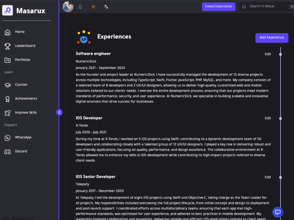Open the Improve Skills rocket icon

coord(8,113)
